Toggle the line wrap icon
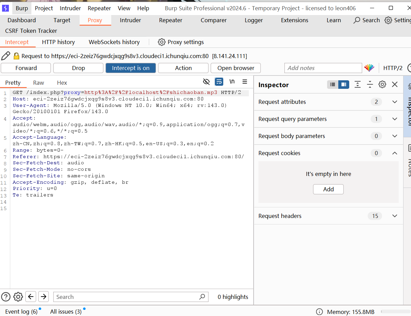The height and width of the screenshot is (316, 411). [x=219, y=82]
